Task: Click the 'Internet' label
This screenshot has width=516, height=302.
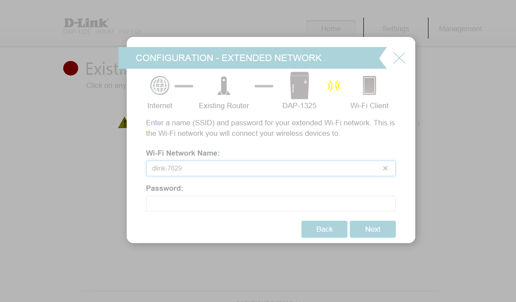Action: pyautogui.click(x=160, y=106)
